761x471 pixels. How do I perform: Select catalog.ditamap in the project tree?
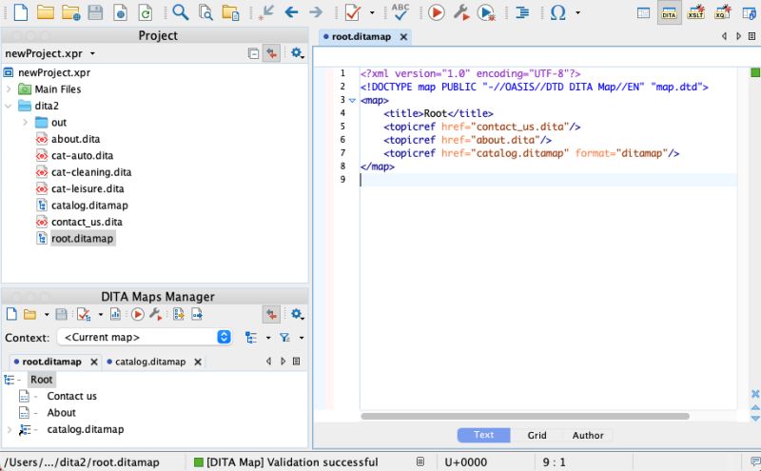tap(89, 205)
